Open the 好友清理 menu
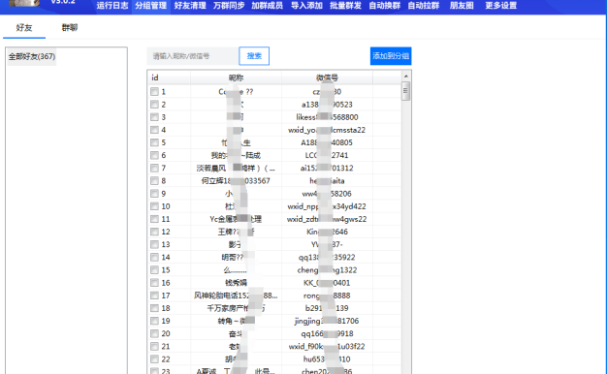The image size is (607, 374). 190,6
